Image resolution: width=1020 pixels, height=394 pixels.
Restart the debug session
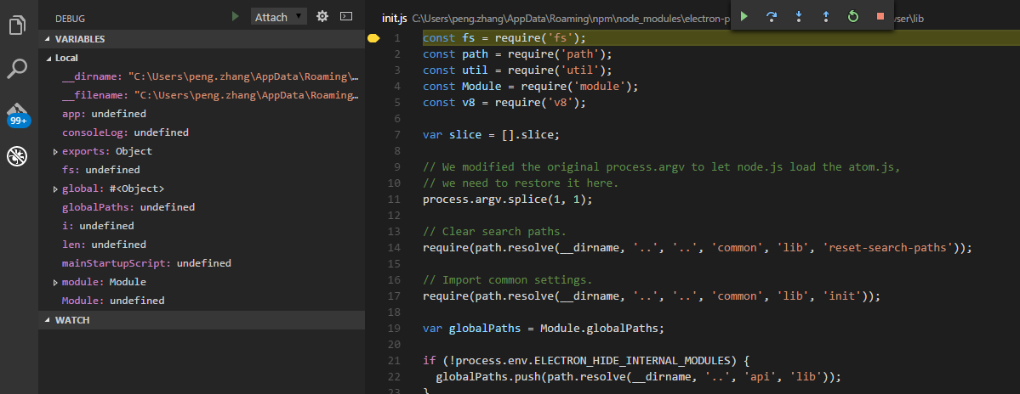point(853,16)
